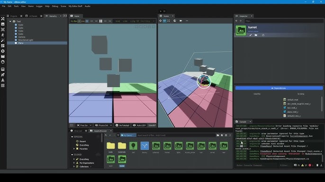Go back with the Inspector left arrow
The image size is (325, 182).
coord(236,21)
